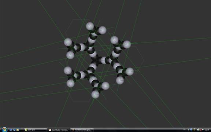Open the NorthDown image taskbar window

pyautogui.click(x=82, y=130)
